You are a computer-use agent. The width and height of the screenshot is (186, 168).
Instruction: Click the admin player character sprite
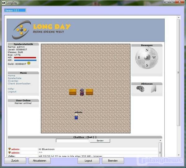(x=76, y=117)
